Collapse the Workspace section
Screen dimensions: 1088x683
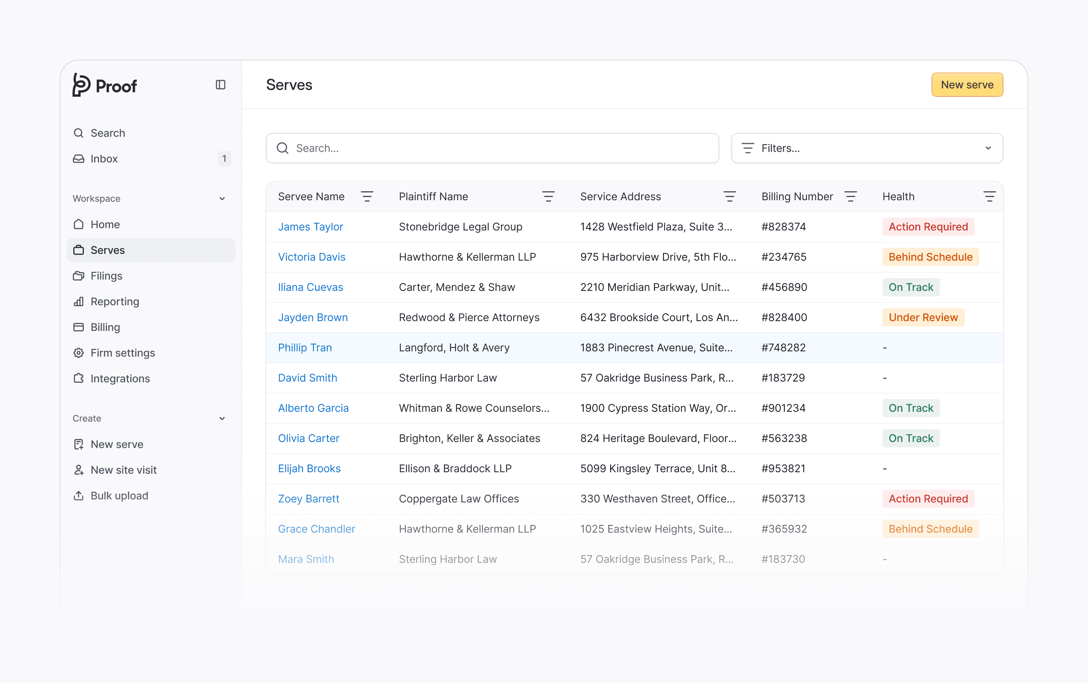tap(222, 199)
